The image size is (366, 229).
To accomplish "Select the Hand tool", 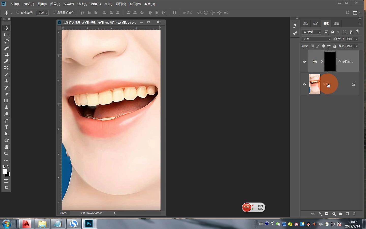I will click(x=6, y=147).
